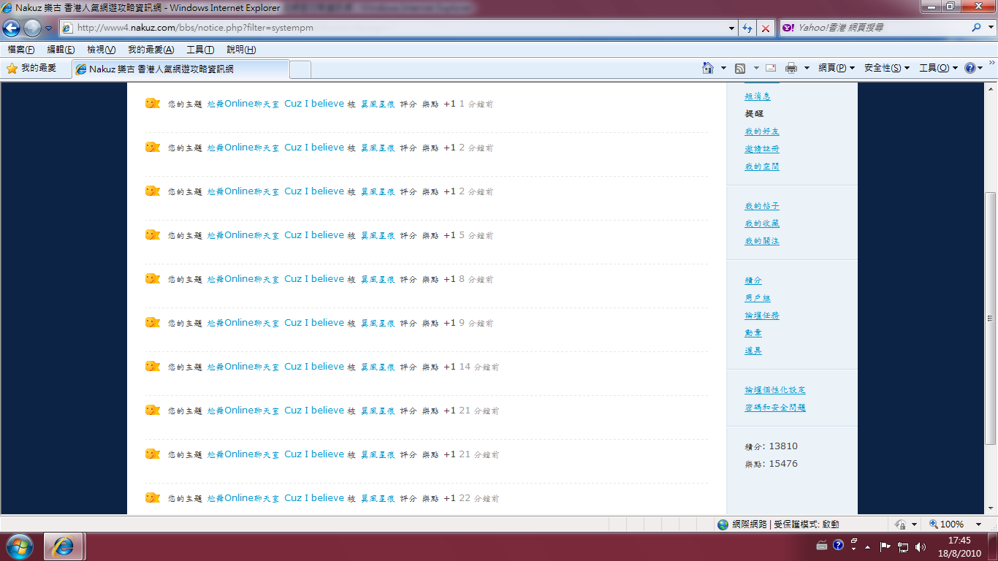The image size is (998, 561).
Task: Click the browser Back arrow button
Action: [x=12, y=28]
